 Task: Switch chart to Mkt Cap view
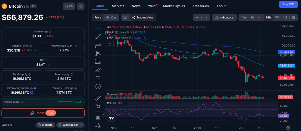[x=111, y=17]
